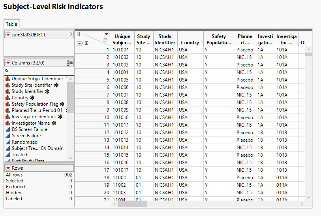Expand the sumStatSUBJECT panel with right arrow
This screenshot has height=216, width=321.
coord(71,35)
